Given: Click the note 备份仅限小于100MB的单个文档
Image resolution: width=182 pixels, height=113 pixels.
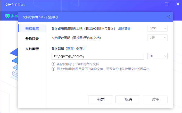Looking at the screenshot, I should (x=78, y=64).
